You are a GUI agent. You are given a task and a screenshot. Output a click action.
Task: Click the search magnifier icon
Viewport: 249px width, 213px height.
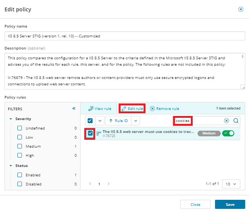(x=235, y=121)
